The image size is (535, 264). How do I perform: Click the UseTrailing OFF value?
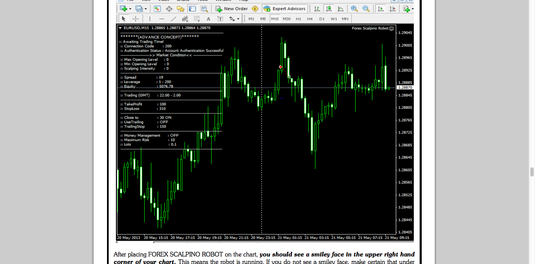coord(164,122)
